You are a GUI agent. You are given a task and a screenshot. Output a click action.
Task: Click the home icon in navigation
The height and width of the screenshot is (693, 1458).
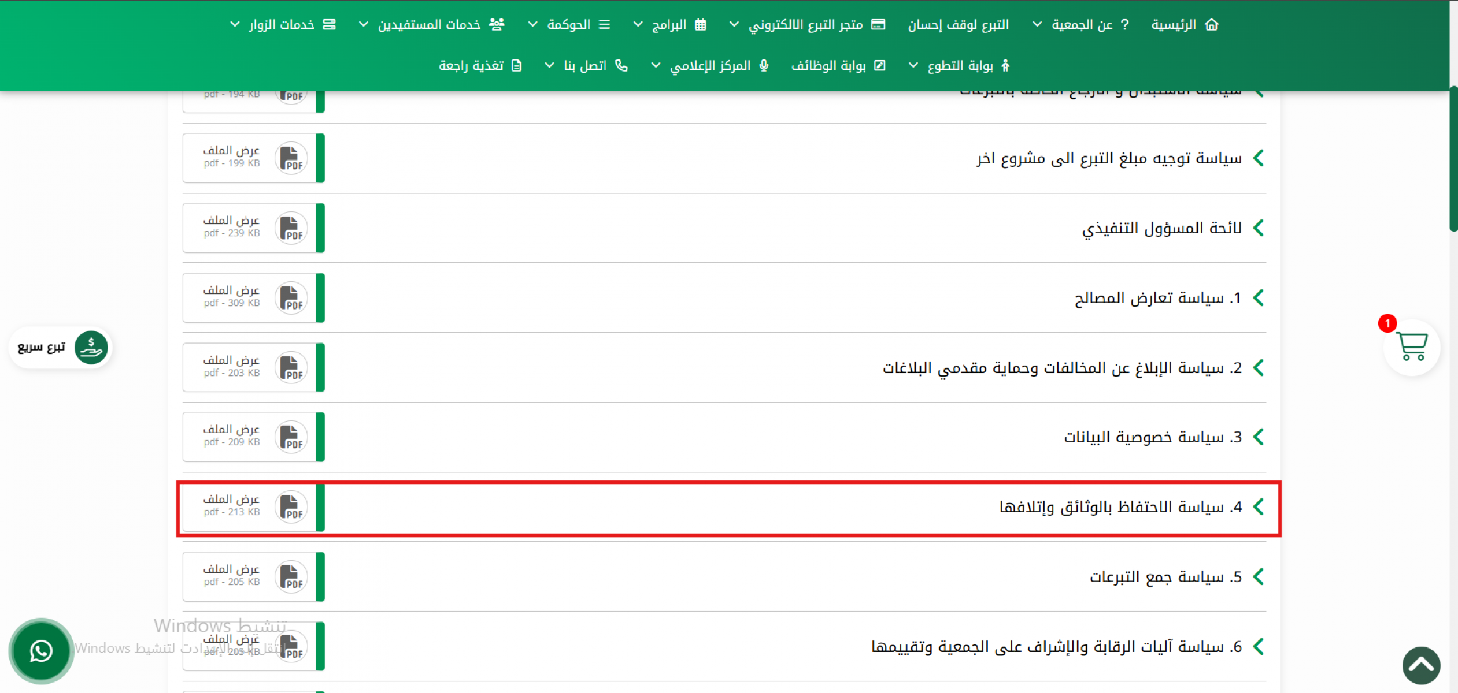(1212, 24)
